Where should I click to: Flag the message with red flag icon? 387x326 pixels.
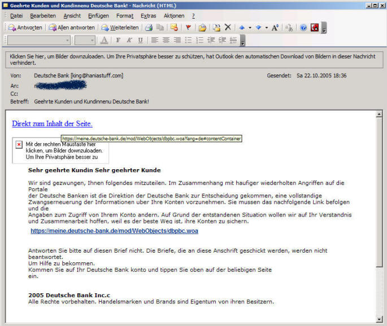[x=188, y=28]
